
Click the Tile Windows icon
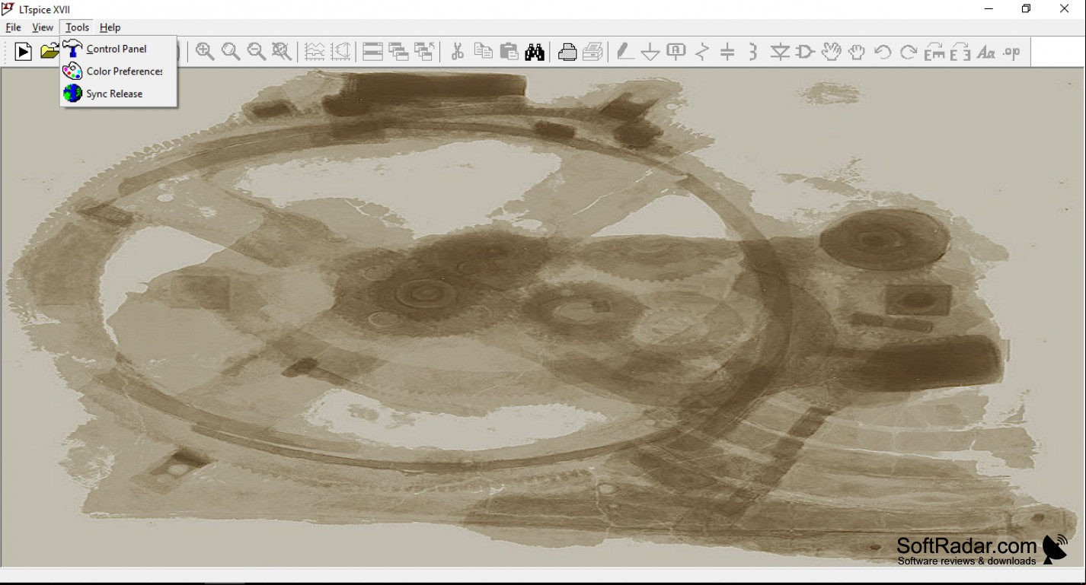click(372, 52)
